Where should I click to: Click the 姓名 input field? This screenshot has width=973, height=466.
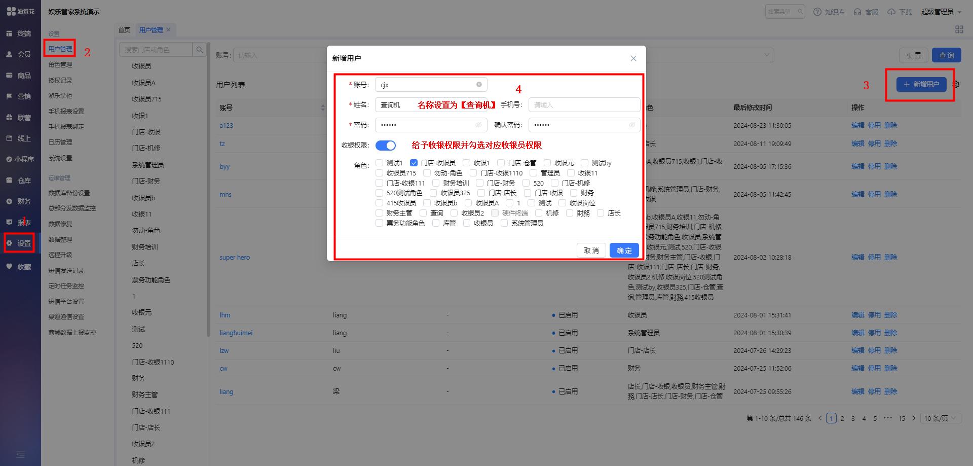tap(431, 105)
